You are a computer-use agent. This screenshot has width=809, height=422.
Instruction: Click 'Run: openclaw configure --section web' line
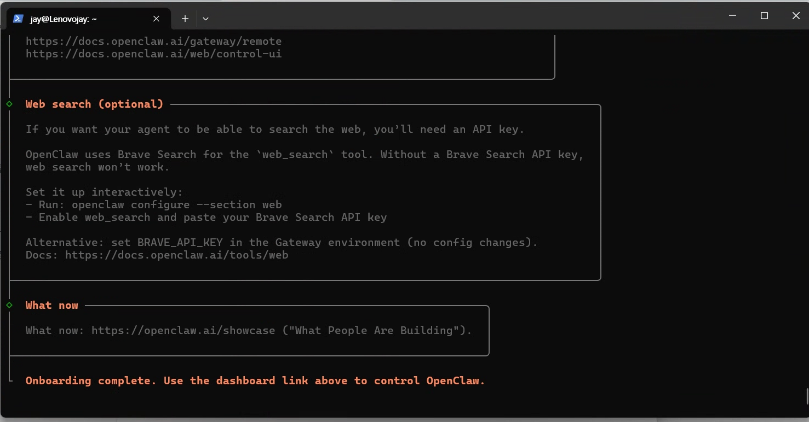pyautogui.click(x=153, y=204)
